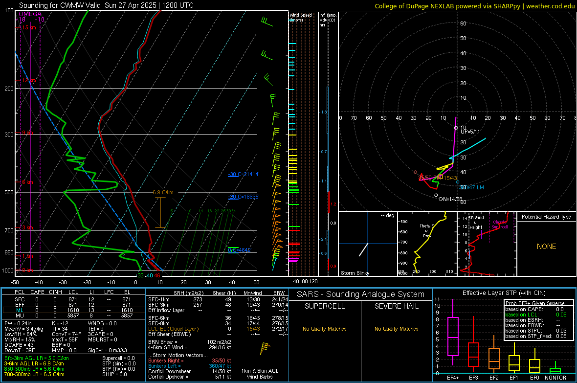This screenshot has width=577, height=383.
Task: Select the EFF parcel row
Action: [x=73, y=305]
